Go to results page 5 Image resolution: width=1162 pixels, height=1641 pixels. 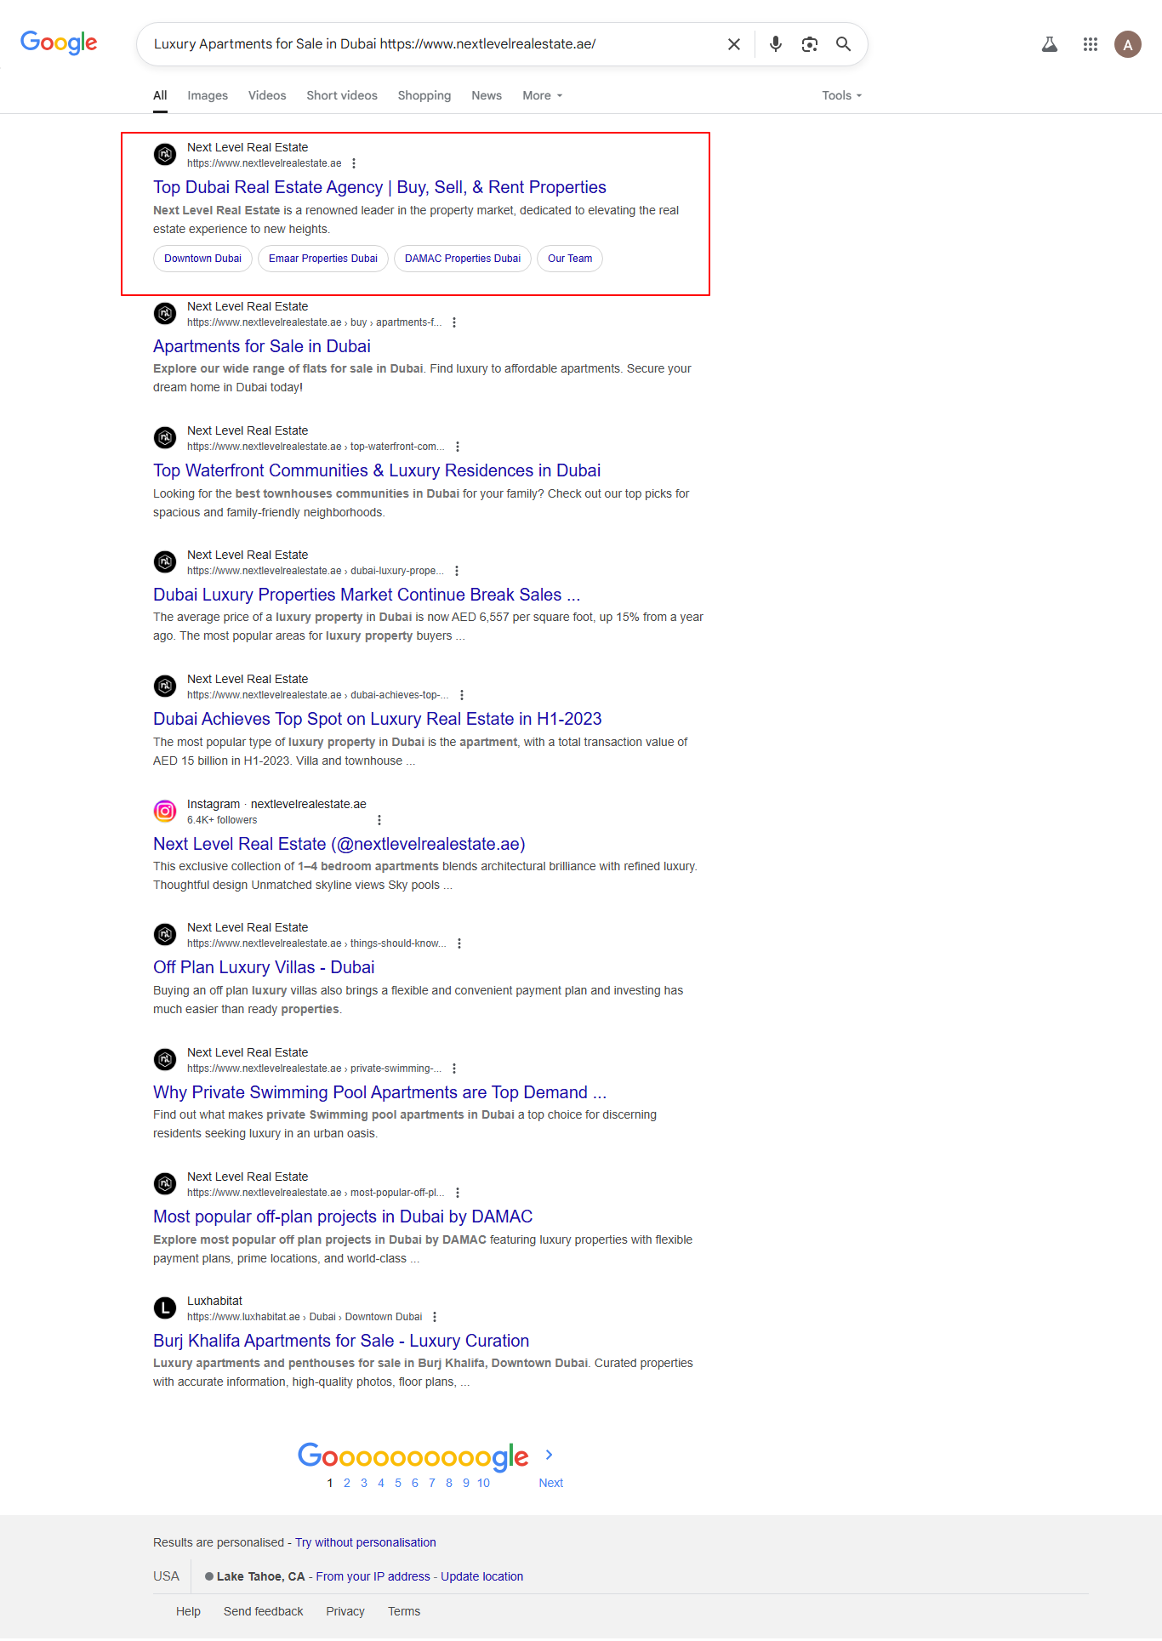tap(398, 1483)
